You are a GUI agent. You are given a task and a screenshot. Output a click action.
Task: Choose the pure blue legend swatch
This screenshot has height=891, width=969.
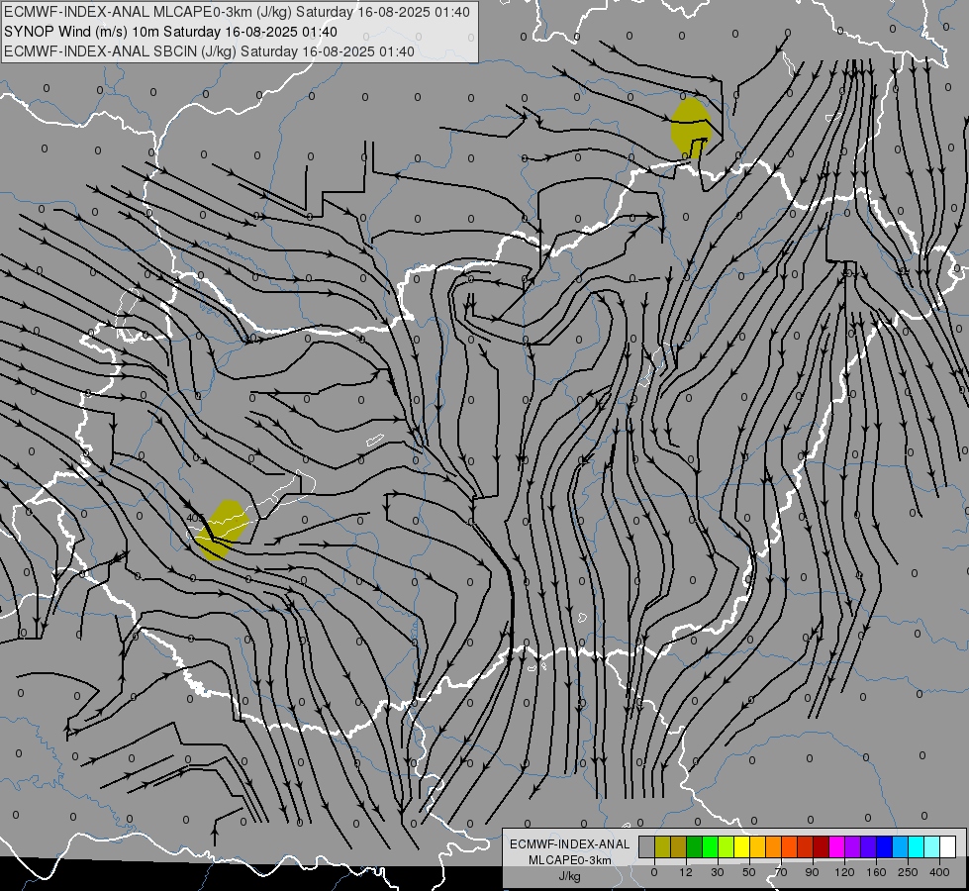pos(884,847)
